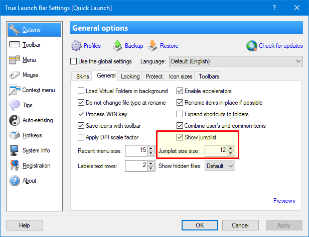Click the Profiles gear icon

76,46
